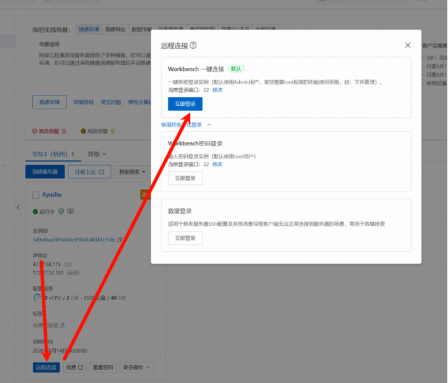This screenshot has width=448, height=383.
Task: Click the private IP address text
Action: [56, 273]
